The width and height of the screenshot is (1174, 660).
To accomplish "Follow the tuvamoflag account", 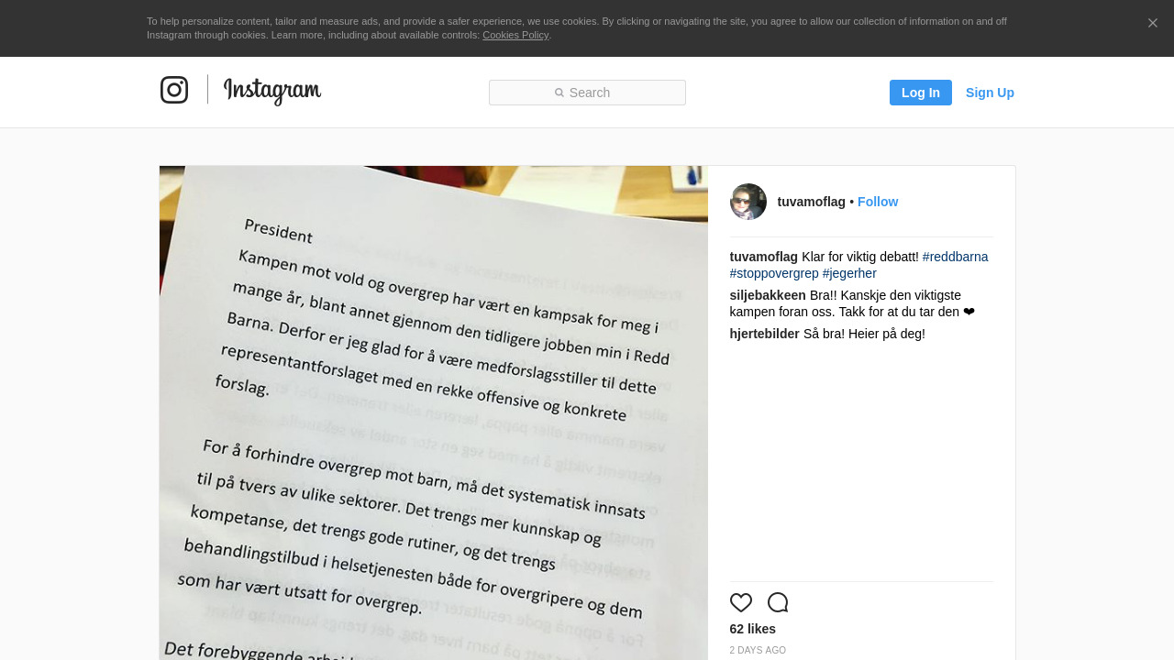I will pos(878,202).
